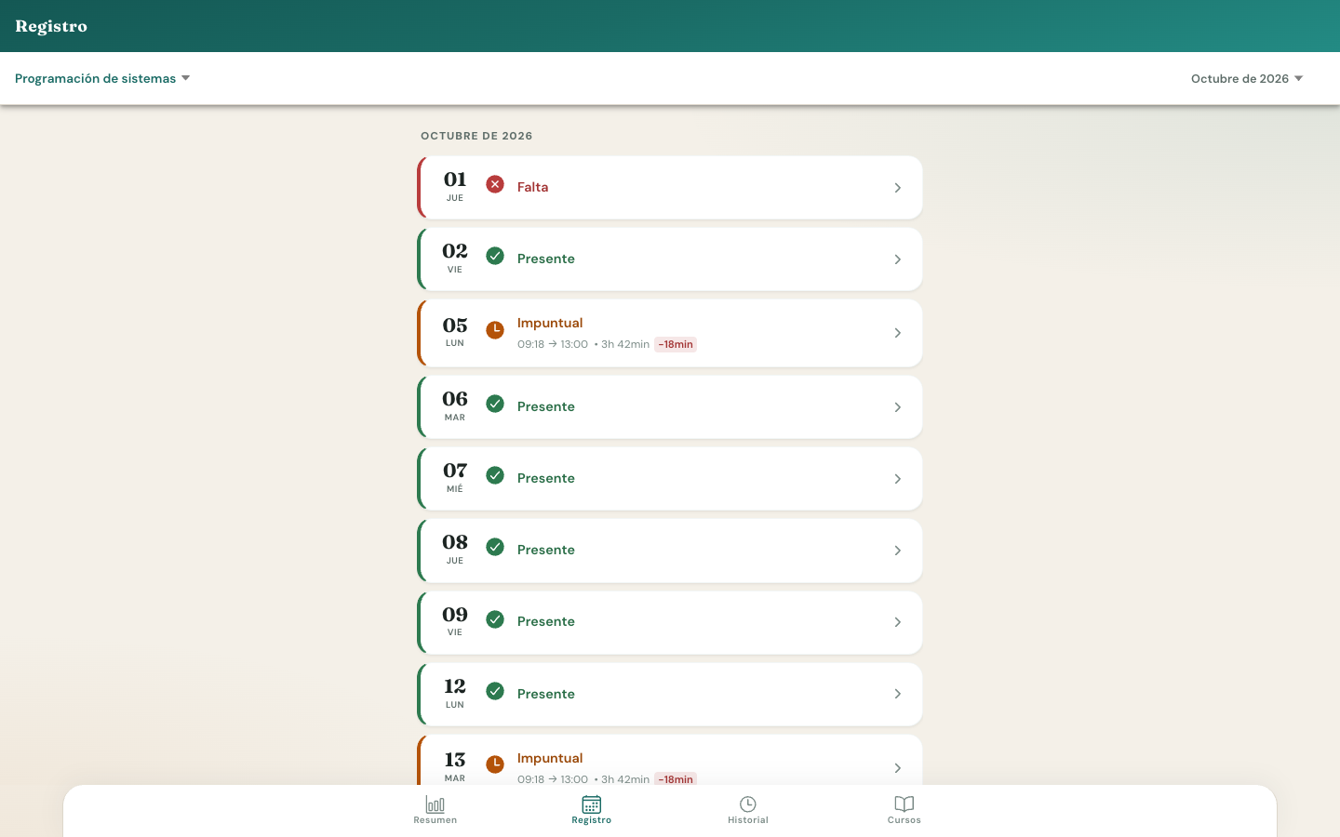Switch to the Historial tab label
This screenshot has width=1340, height=837.
pyautogui.click(x=748, y=820)
